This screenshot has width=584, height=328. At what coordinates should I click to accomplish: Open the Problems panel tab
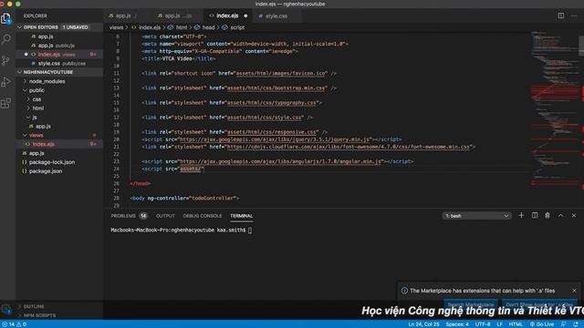pos(129,216)
